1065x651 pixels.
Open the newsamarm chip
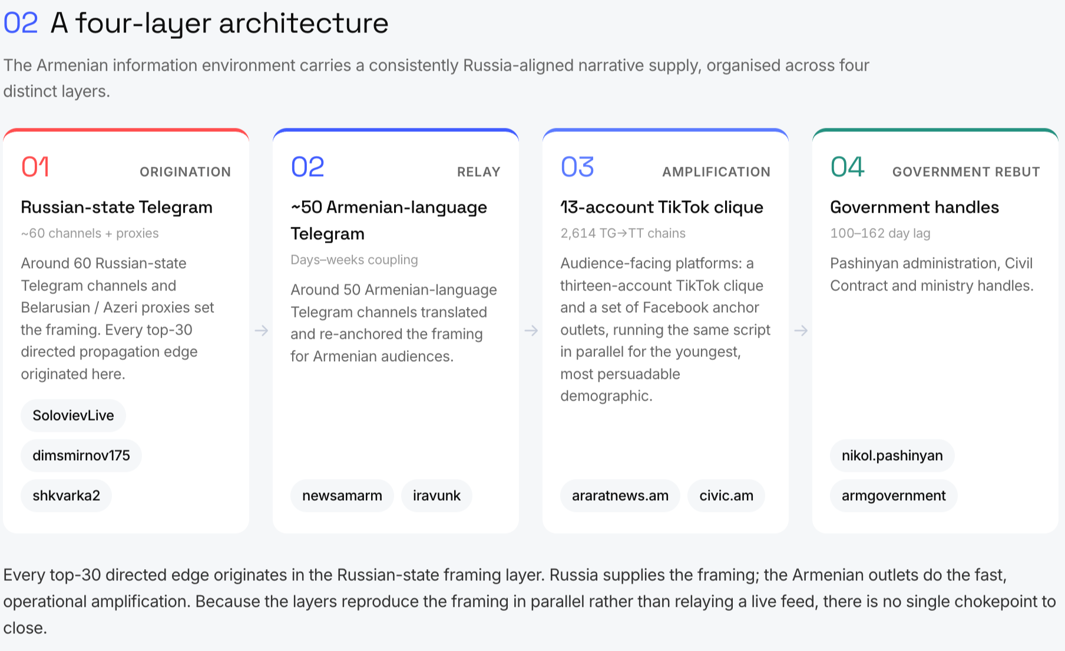(x=342, y=495)
